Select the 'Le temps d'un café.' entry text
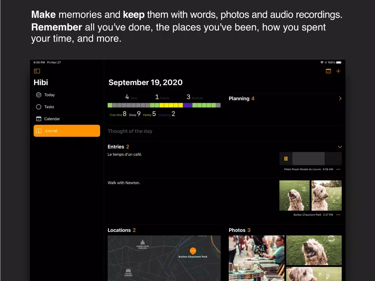The image size is (375, 281). click(x=125, y=154)
